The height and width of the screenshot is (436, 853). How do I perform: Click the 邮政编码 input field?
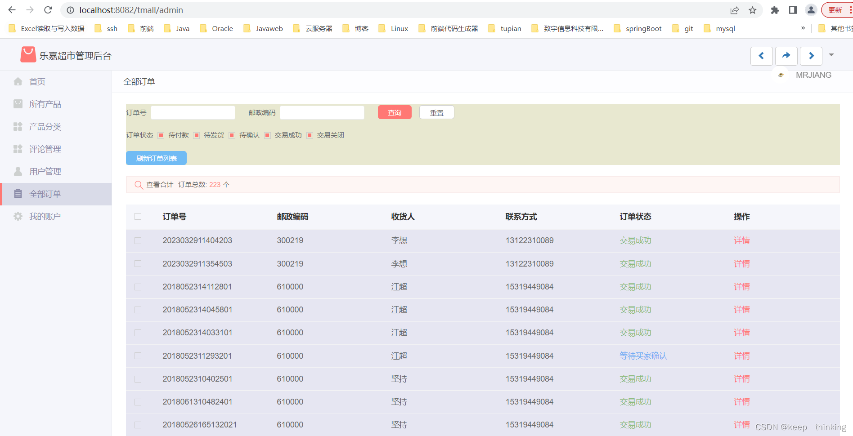pyautogui.click(x=322, y=112)
